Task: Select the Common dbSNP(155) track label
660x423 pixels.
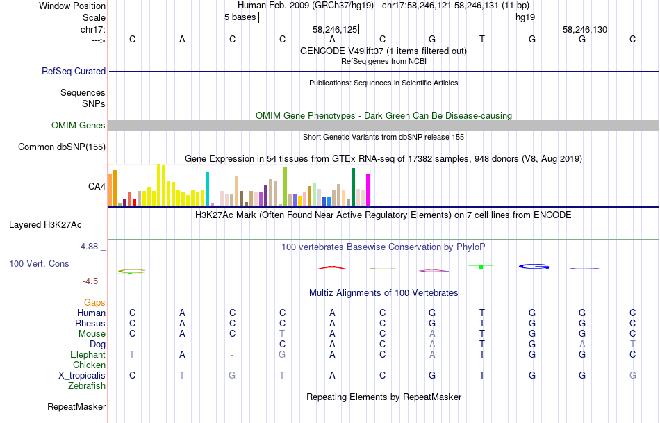Action: pyautogui.click(x=61, y=147)
